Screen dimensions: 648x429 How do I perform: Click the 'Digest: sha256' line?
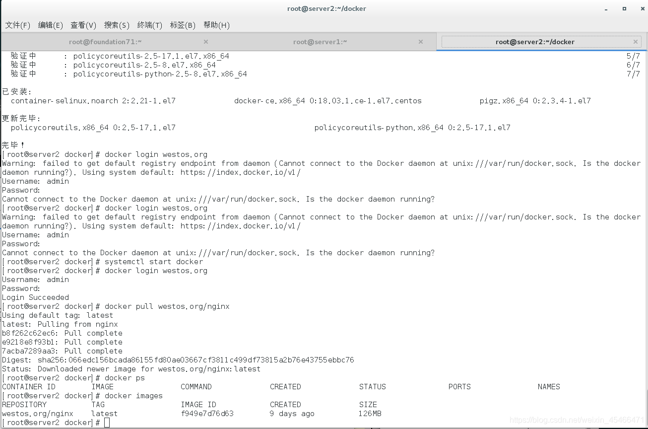178,360
